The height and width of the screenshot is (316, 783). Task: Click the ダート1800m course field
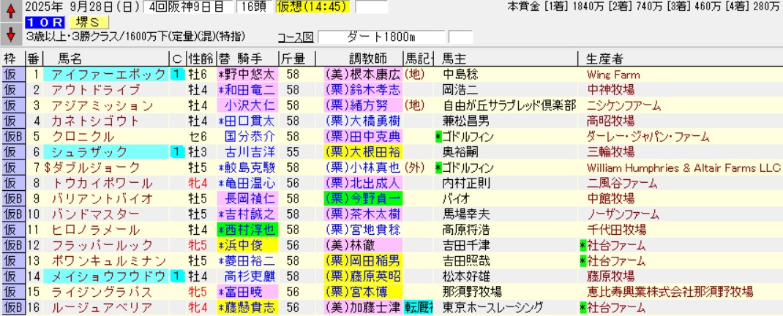(381, 37)
